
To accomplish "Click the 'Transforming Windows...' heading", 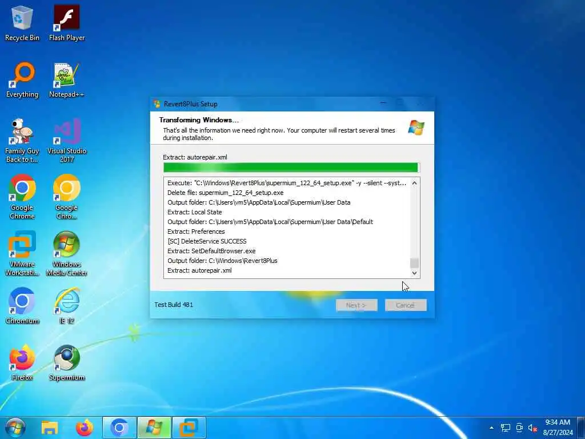I will 199,120.
